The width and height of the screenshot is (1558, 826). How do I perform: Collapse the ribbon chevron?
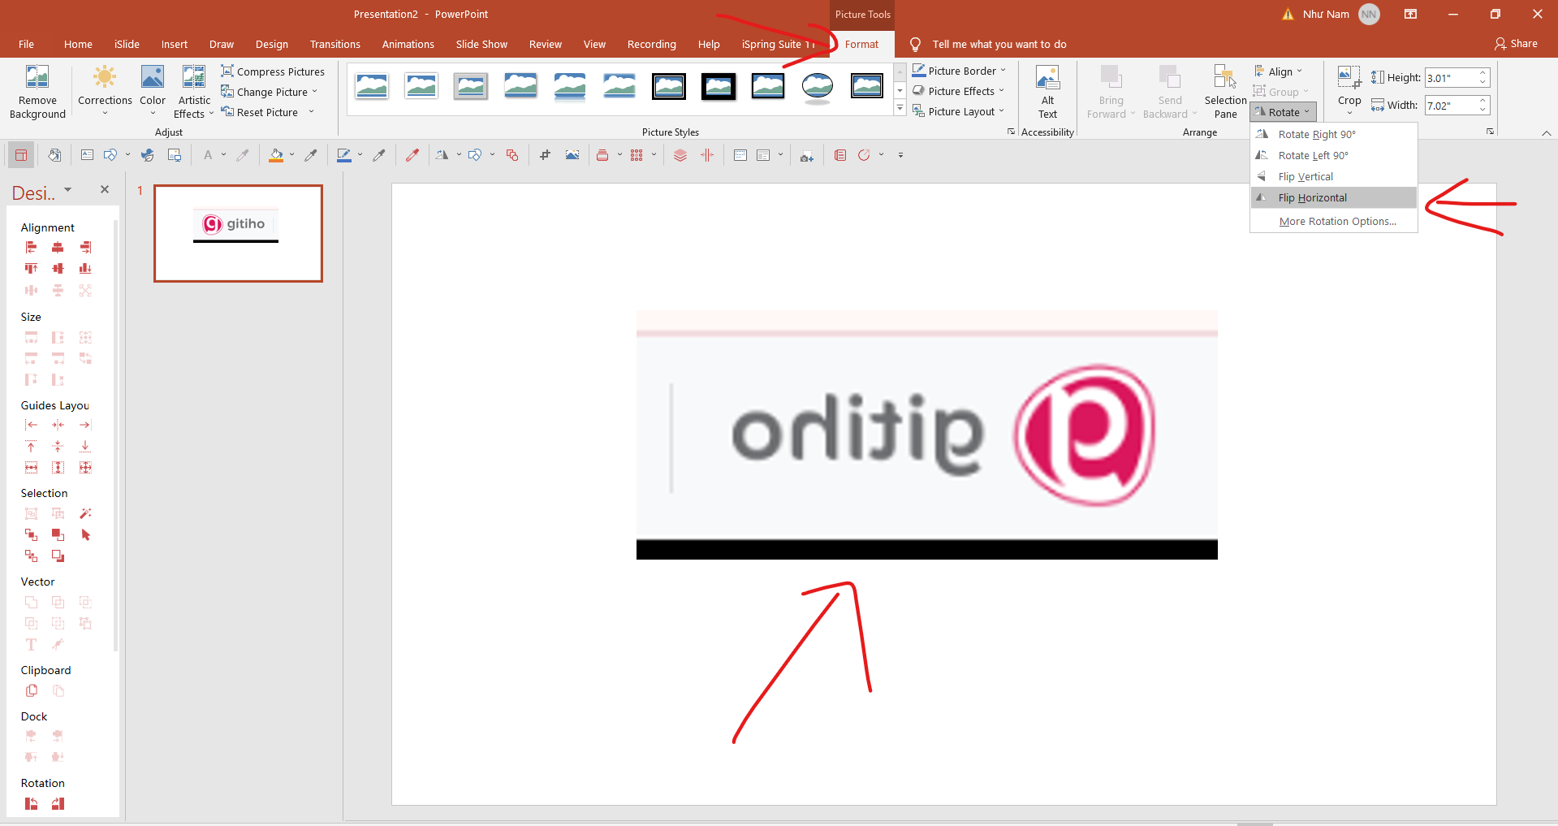[x=1546, y=132]
